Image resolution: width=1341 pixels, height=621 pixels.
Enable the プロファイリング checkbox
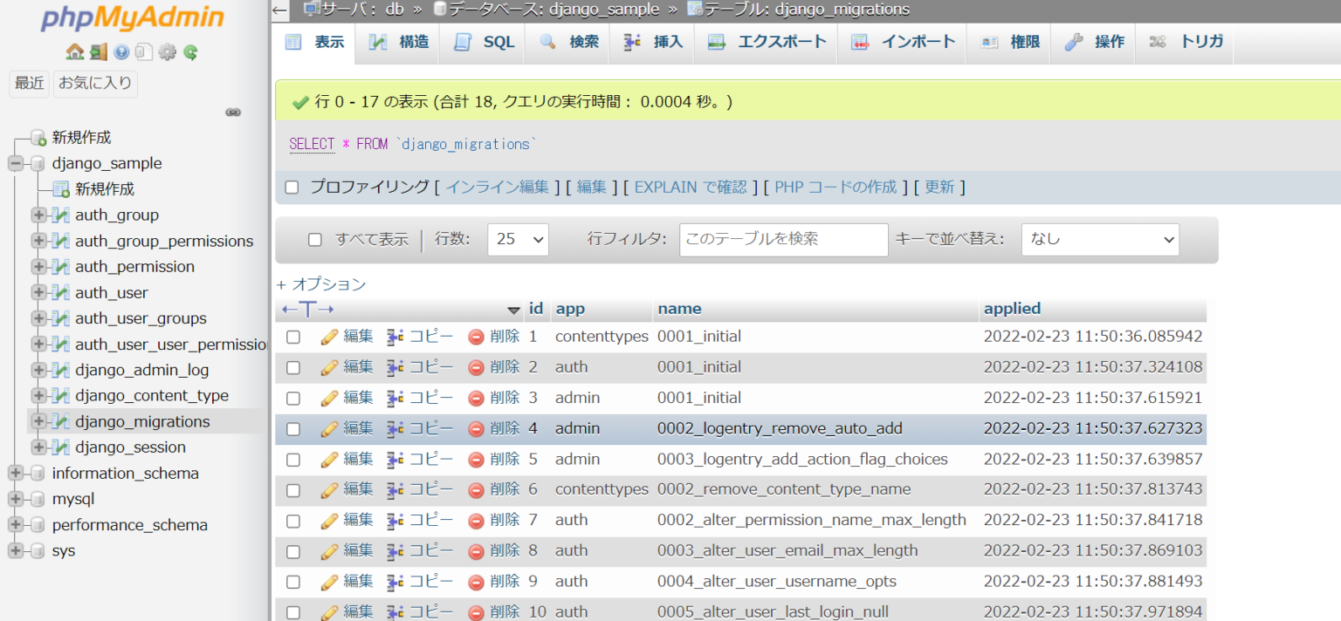[x=292, y=187]
